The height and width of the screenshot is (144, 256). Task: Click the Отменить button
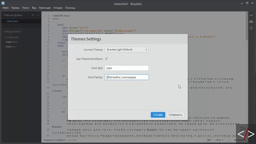coord(175,115)
